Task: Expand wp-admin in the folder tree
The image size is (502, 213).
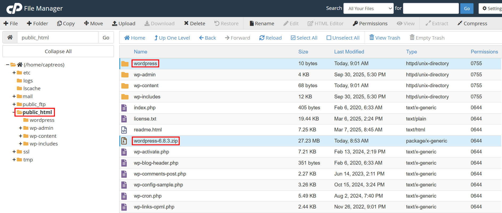Action: coord(20,128)
